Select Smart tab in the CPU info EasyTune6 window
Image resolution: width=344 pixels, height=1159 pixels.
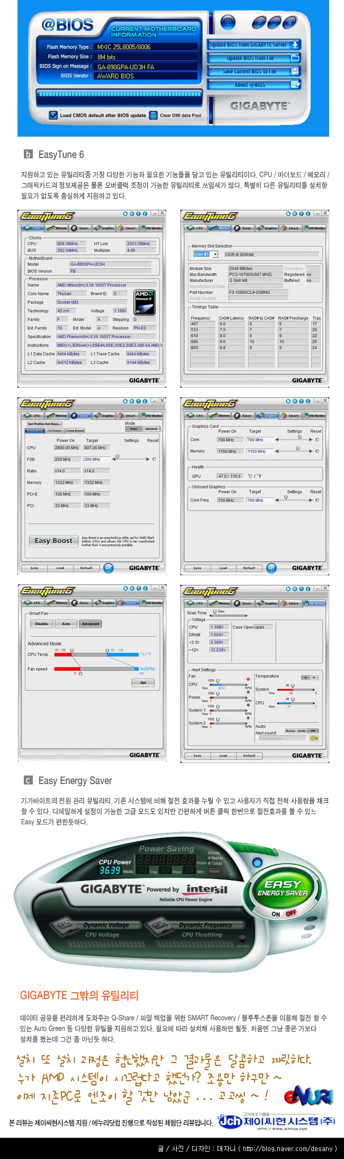point(128,228)
